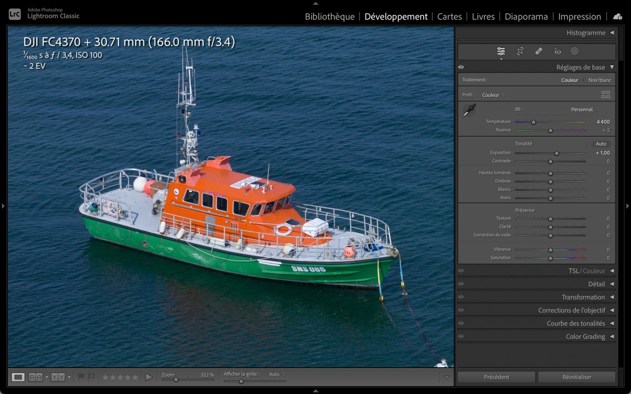The height and width of the screenshot is (394, 631).
Task: Toggle visibility eye for TSL/Couleur panel
Action: tap(461, 271)
